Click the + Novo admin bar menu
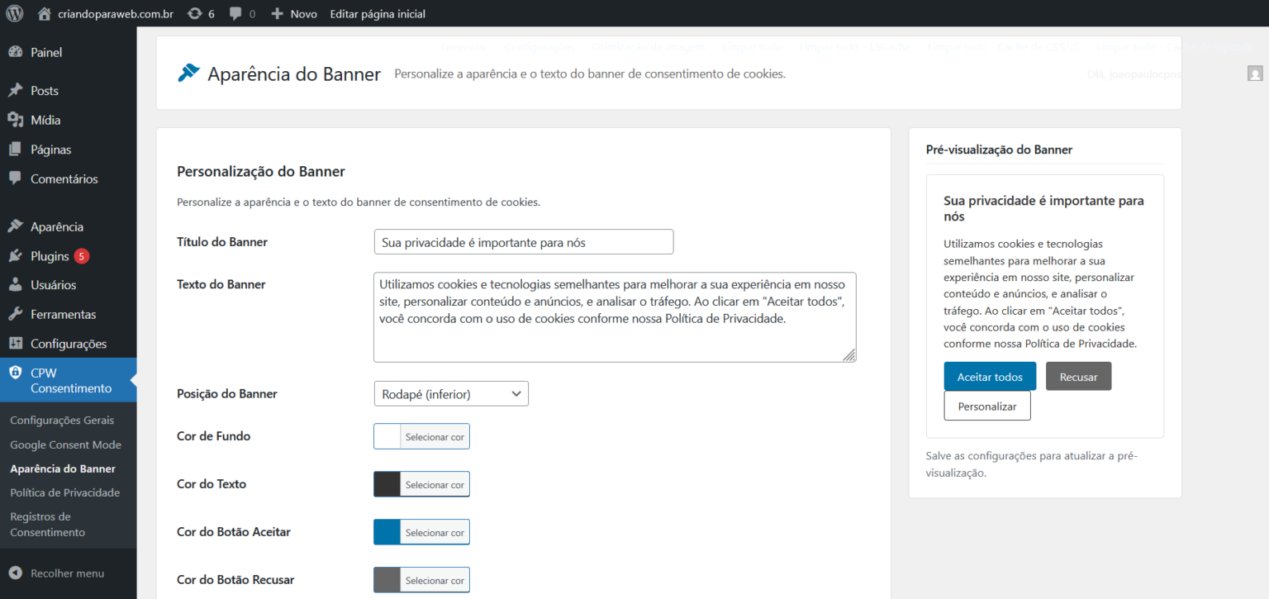This screenshot has width=1269, height=599. tap(294, 14)
